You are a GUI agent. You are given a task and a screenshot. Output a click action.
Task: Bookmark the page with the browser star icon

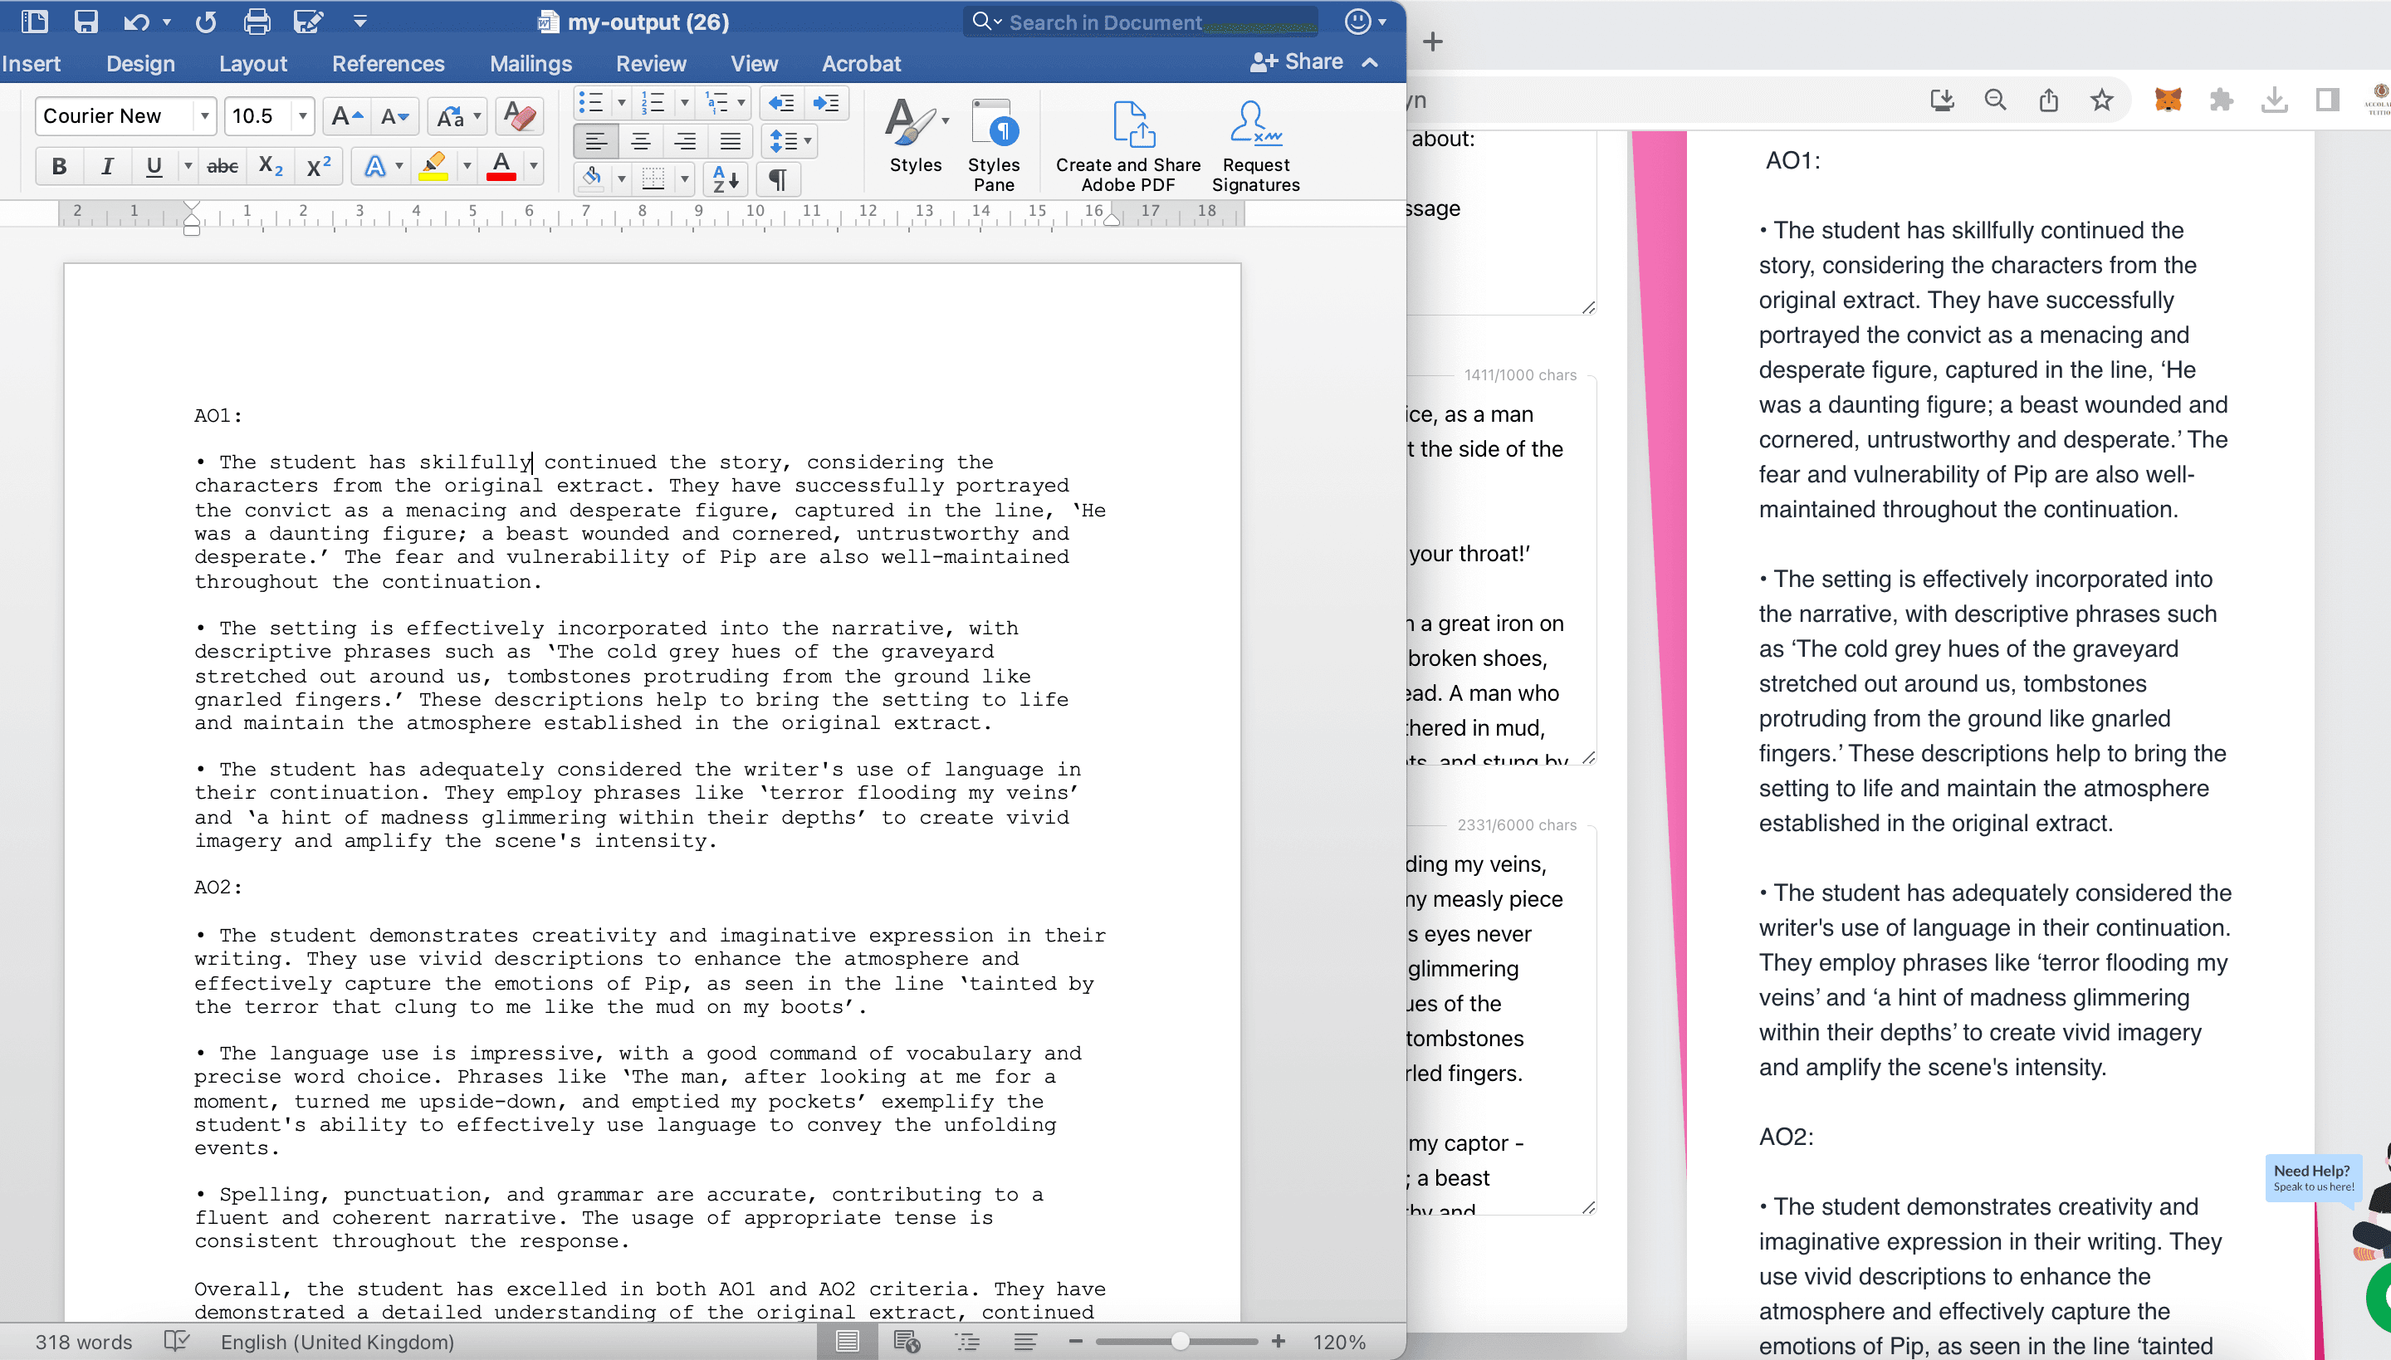pos(2101,99)
